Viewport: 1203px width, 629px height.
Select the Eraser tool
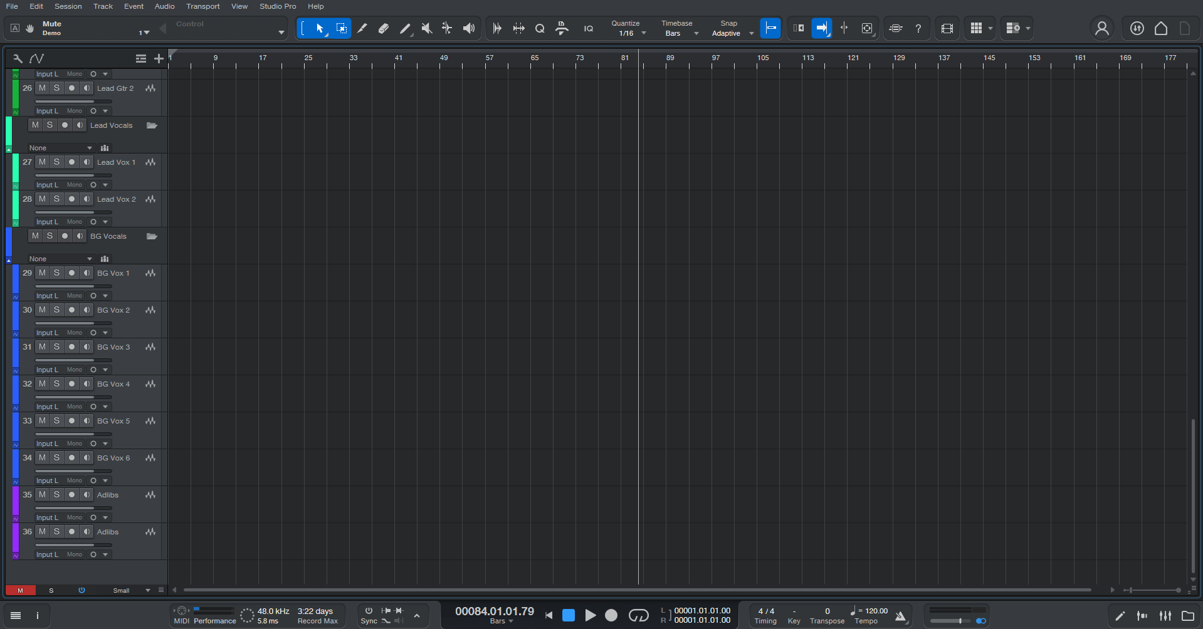pyautogui.click(x=384, y=28)
